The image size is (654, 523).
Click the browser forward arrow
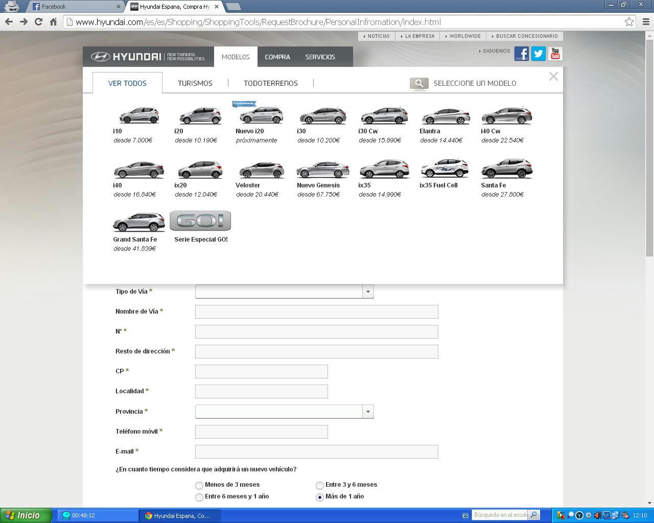pos(24,21)
